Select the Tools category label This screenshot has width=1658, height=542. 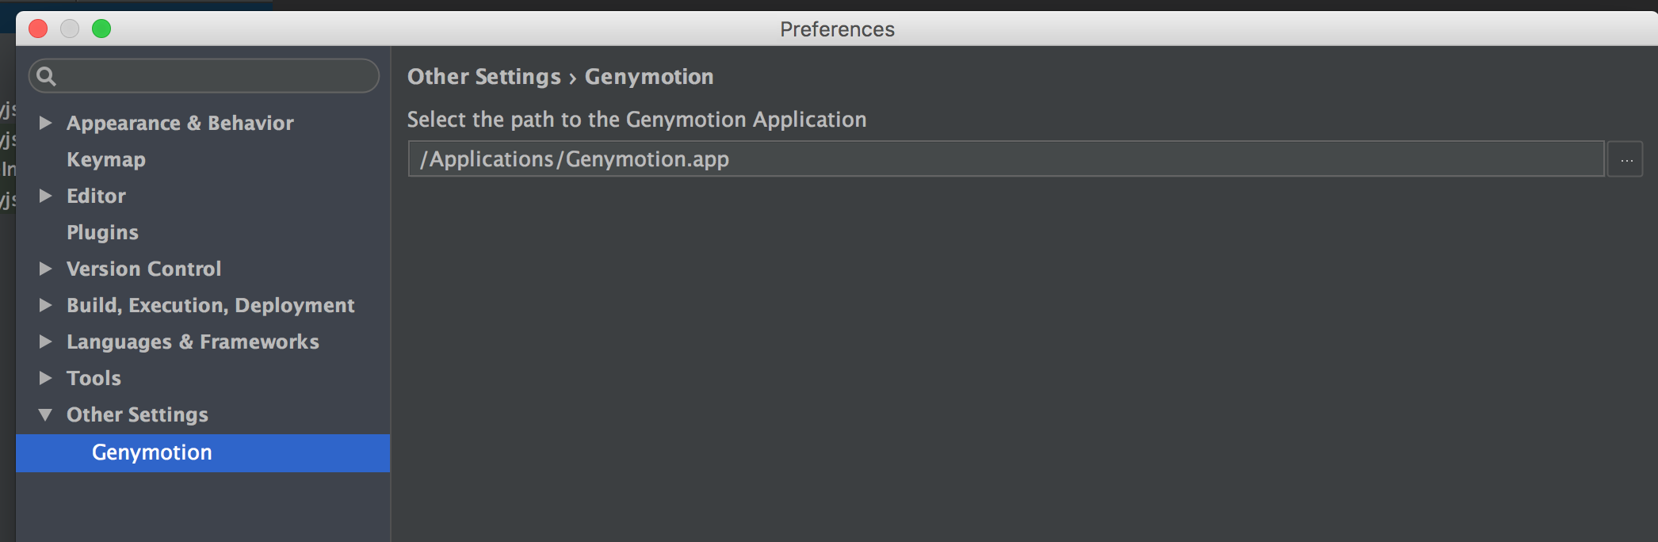point(94,378)
